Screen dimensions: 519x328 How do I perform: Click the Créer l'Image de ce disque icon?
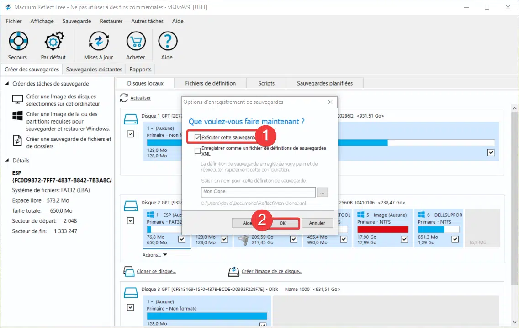click(233, 271)
